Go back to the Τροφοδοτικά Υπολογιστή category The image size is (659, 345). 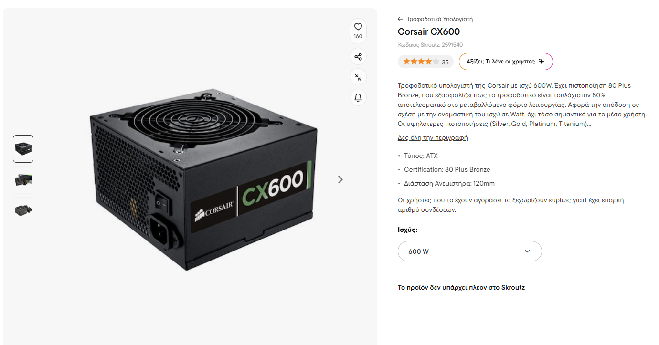(439, 19)
